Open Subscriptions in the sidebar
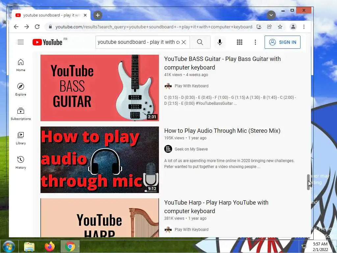The width and height of the screenshot is (337, 253). point(21,114)
